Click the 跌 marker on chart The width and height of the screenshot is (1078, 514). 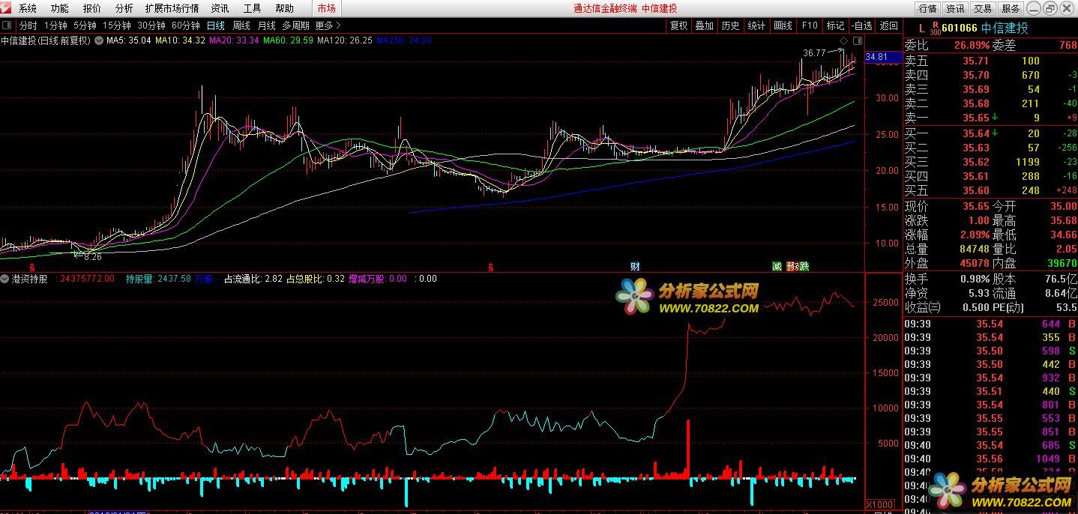click(804, 267)
